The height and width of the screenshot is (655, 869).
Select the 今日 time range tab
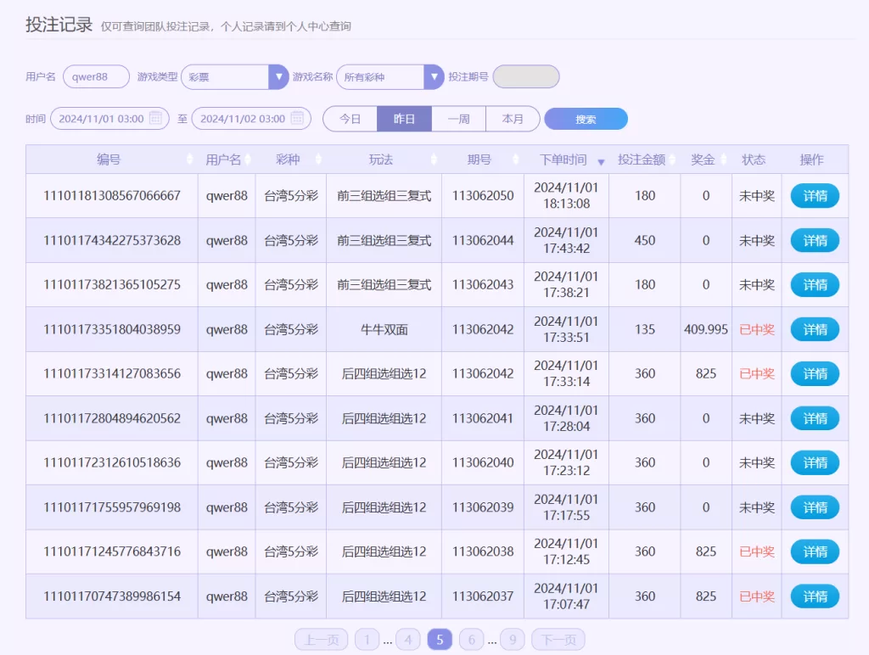coord(350,119)
